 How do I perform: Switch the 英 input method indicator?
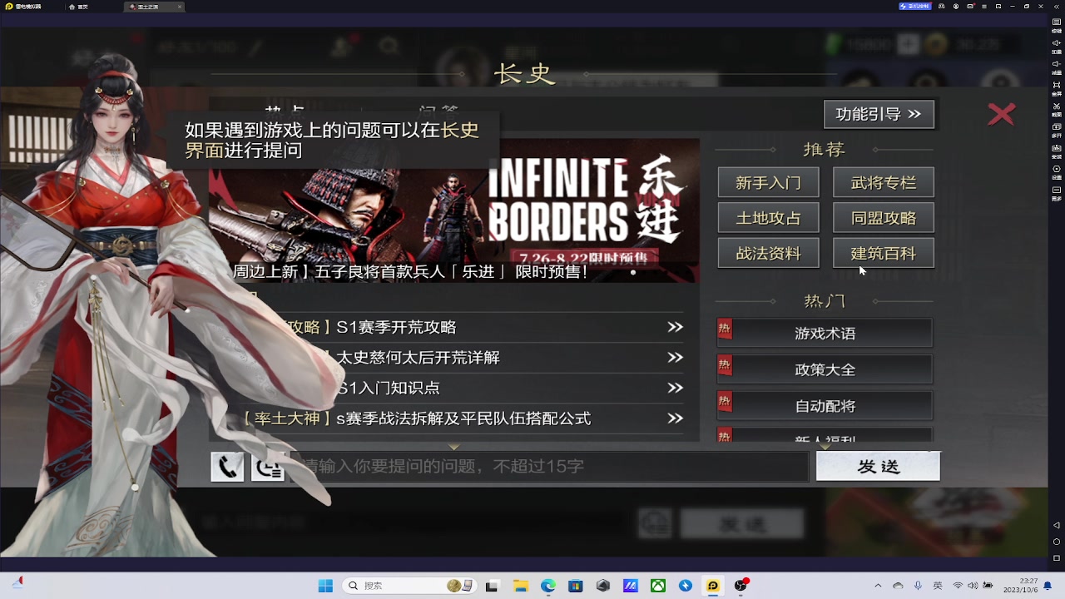pyautogui.click(x=938, y=586)
